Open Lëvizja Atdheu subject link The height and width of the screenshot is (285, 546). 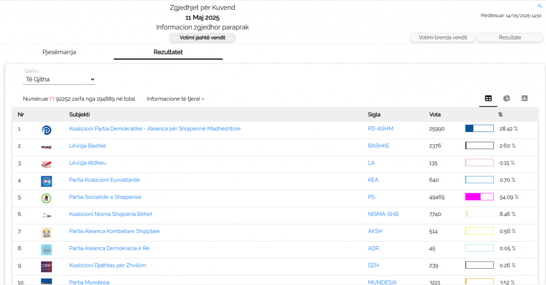point(87,163)
